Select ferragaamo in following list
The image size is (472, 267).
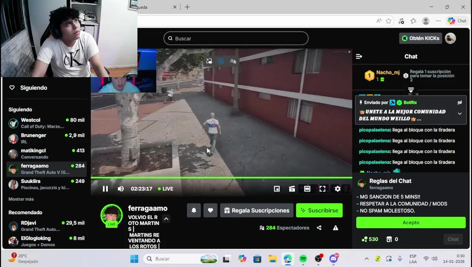tap(47, 169)
